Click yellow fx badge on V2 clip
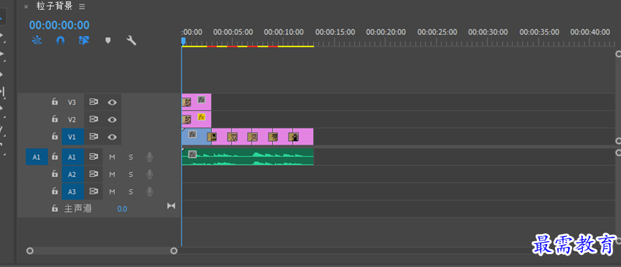This screenshot has height=267, width=621. [x=202, y=117]
